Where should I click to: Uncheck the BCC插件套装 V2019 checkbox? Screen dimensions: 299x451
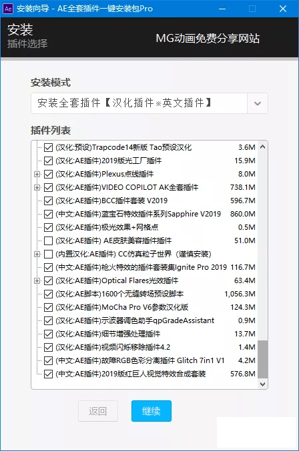pos(48,201)
